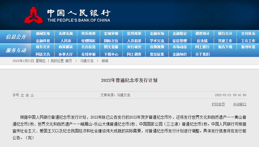The height and width of the screenshot is (147, 259).
Task: Click the 服务互动 category header
Action: (x=16, y=50)
